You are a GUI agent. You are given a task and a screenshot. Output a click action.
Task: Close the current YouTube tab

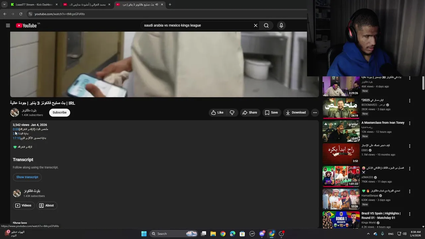[162, 5]
